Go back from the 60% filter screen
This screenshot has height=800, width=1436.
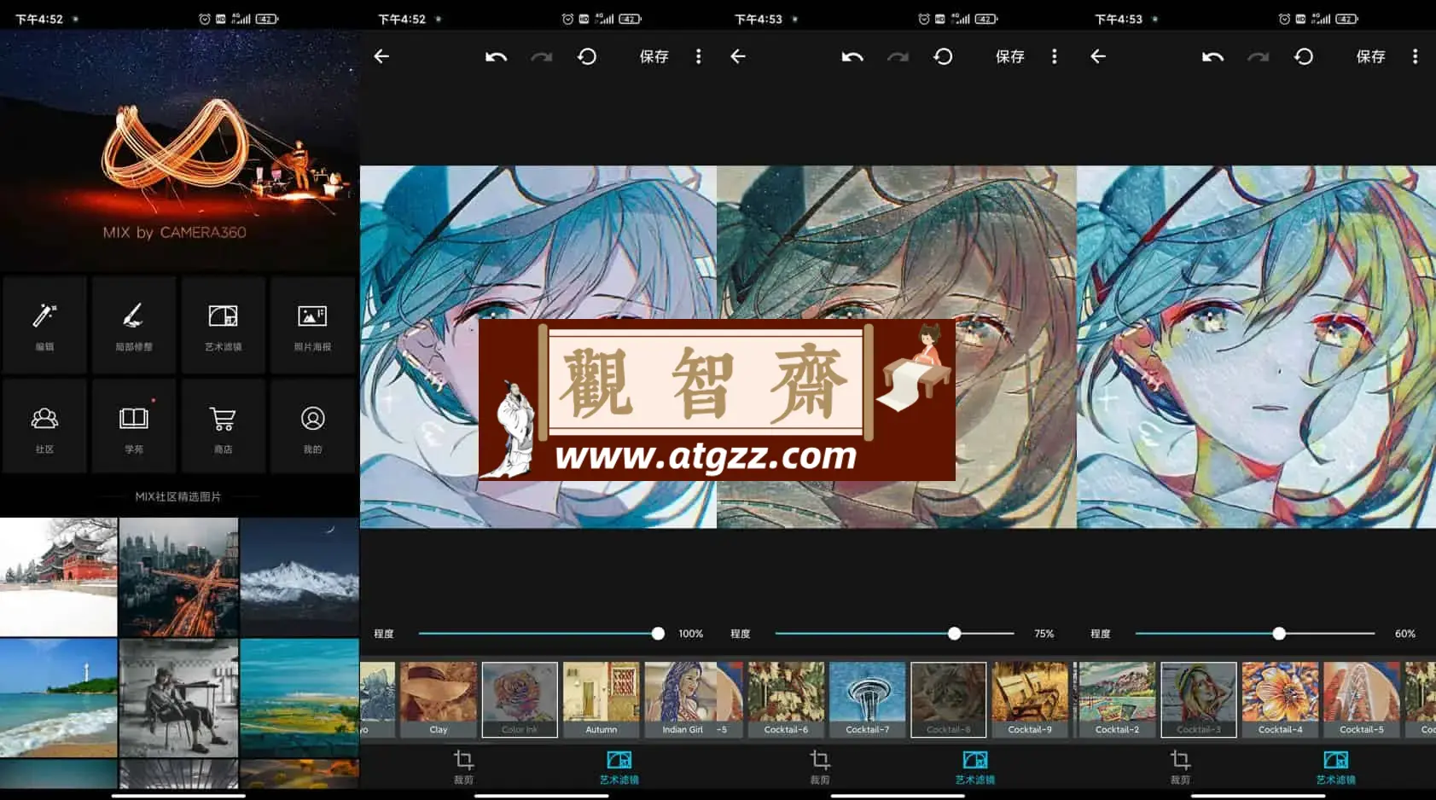(x=1098, y=56)
